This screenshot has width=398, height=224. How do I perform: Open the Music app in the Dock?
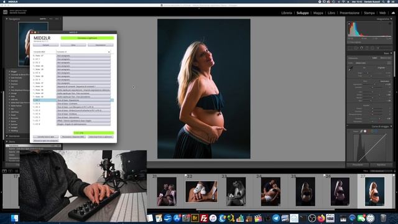(x=213, y=218)
